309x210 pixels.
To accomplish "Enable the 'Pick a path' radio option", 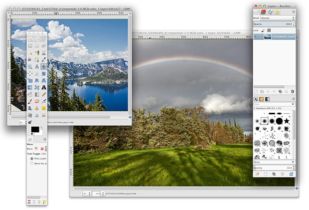I will (x=32, y=159).
